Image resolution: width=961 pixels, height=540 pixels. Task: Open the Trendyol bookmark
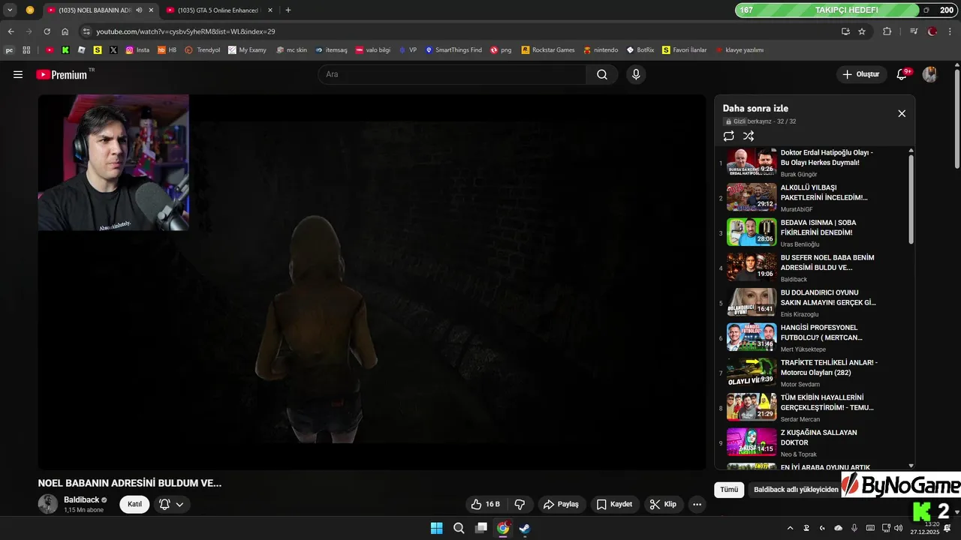pos(202,50)
